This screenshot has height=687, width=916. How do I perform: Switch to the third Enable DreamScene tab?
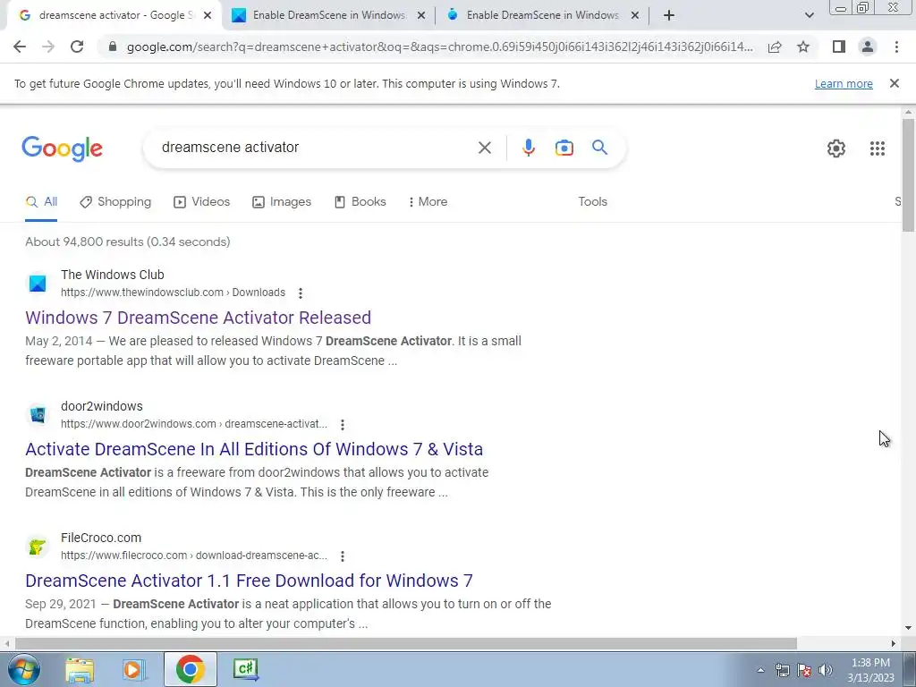click(542, 15)
